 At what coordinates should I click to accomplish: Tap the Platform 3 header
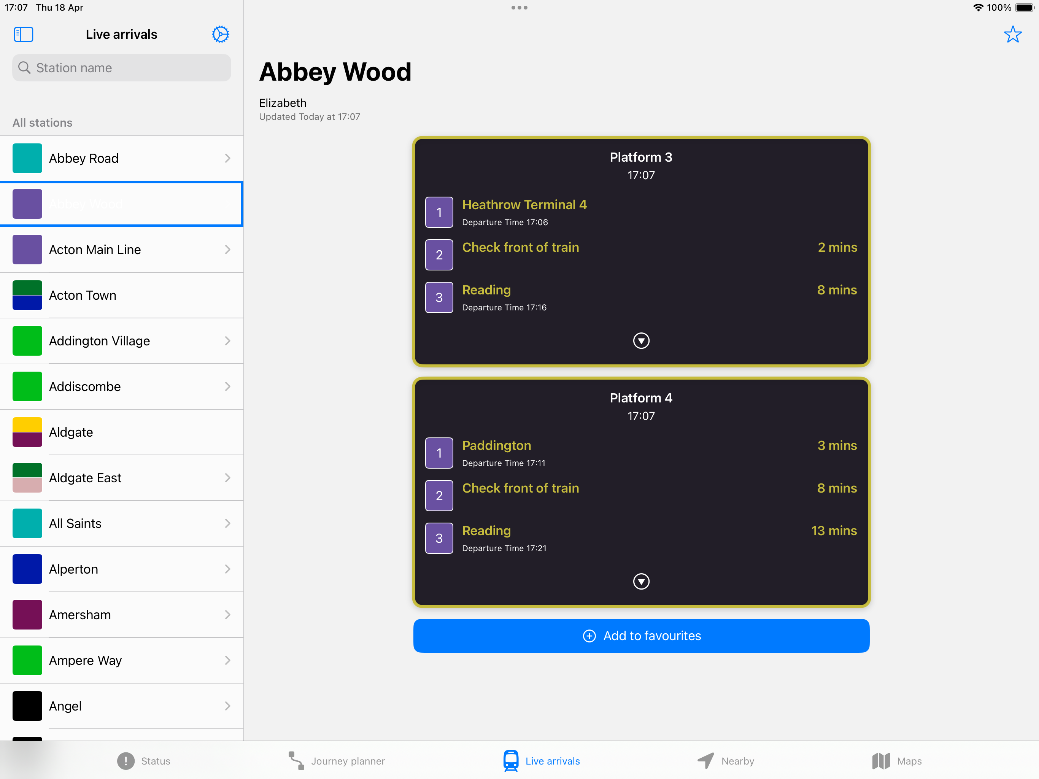coord(641,157)
